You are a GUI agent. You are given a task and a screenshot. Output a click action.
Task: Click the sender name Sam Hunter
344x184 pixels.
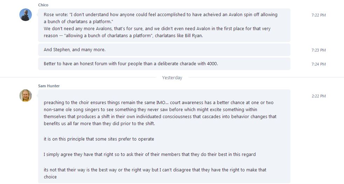pos(49,86)
